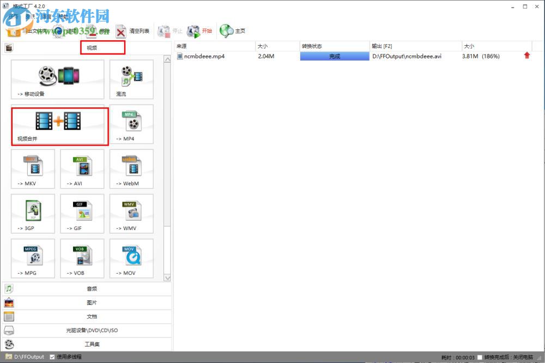Click output path D:\FFOutput\ncmbdeee.avi

[407, 56]
